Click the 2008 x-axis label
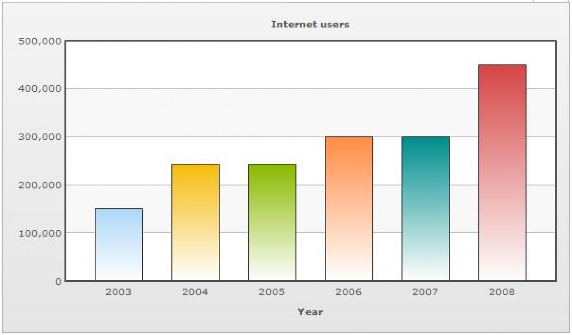This screenshot has height=335, width=572. point(502,292)
